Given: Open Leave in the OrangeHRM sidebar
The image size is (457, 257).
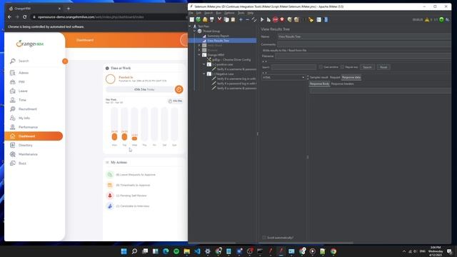Looking at the screenshot, I should 23,91.
